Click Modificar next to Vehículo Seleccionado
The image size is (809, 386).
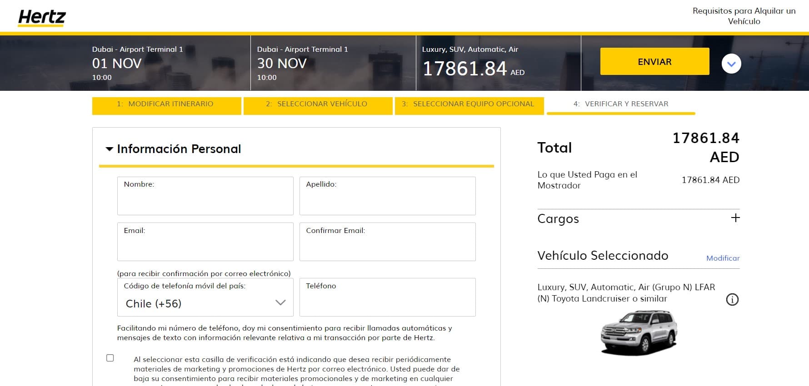[723, 258]
